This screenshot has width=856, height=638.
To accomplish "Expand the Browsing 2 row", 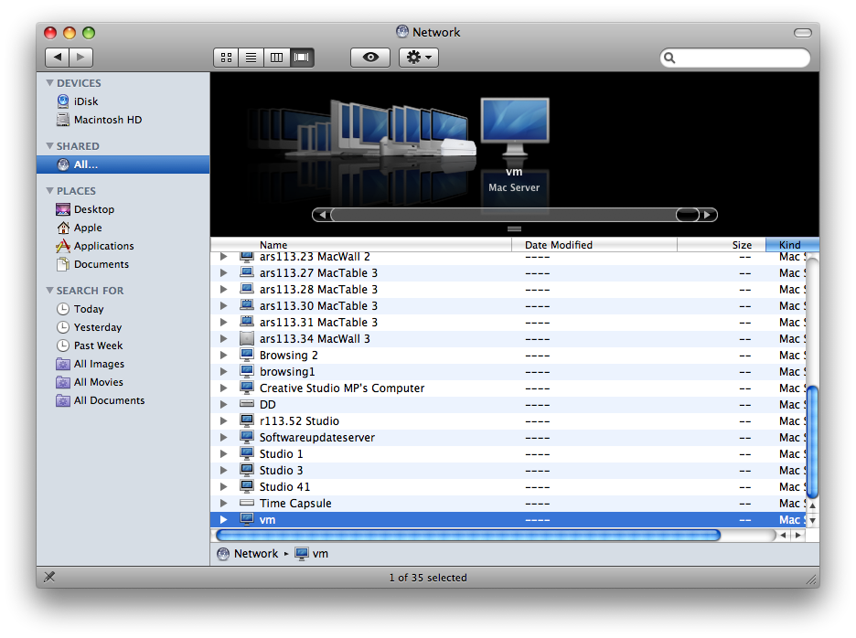I will pyautogui.click(x=223, y=356).
